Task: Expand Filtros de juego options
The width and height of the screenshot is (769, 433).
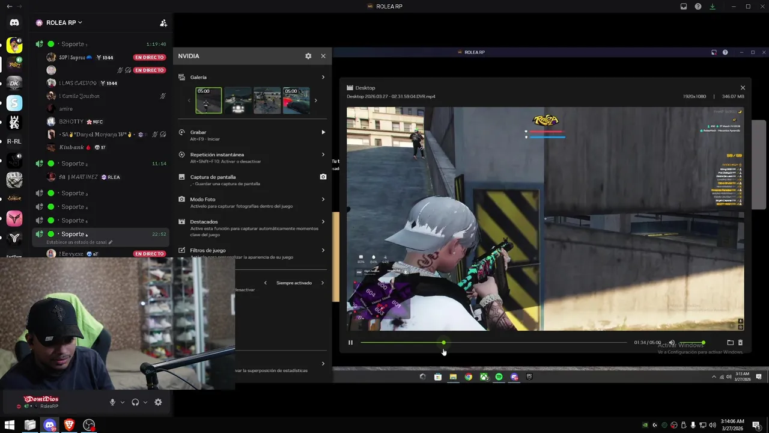Action: pyautogui.click(x=323, y=250)
